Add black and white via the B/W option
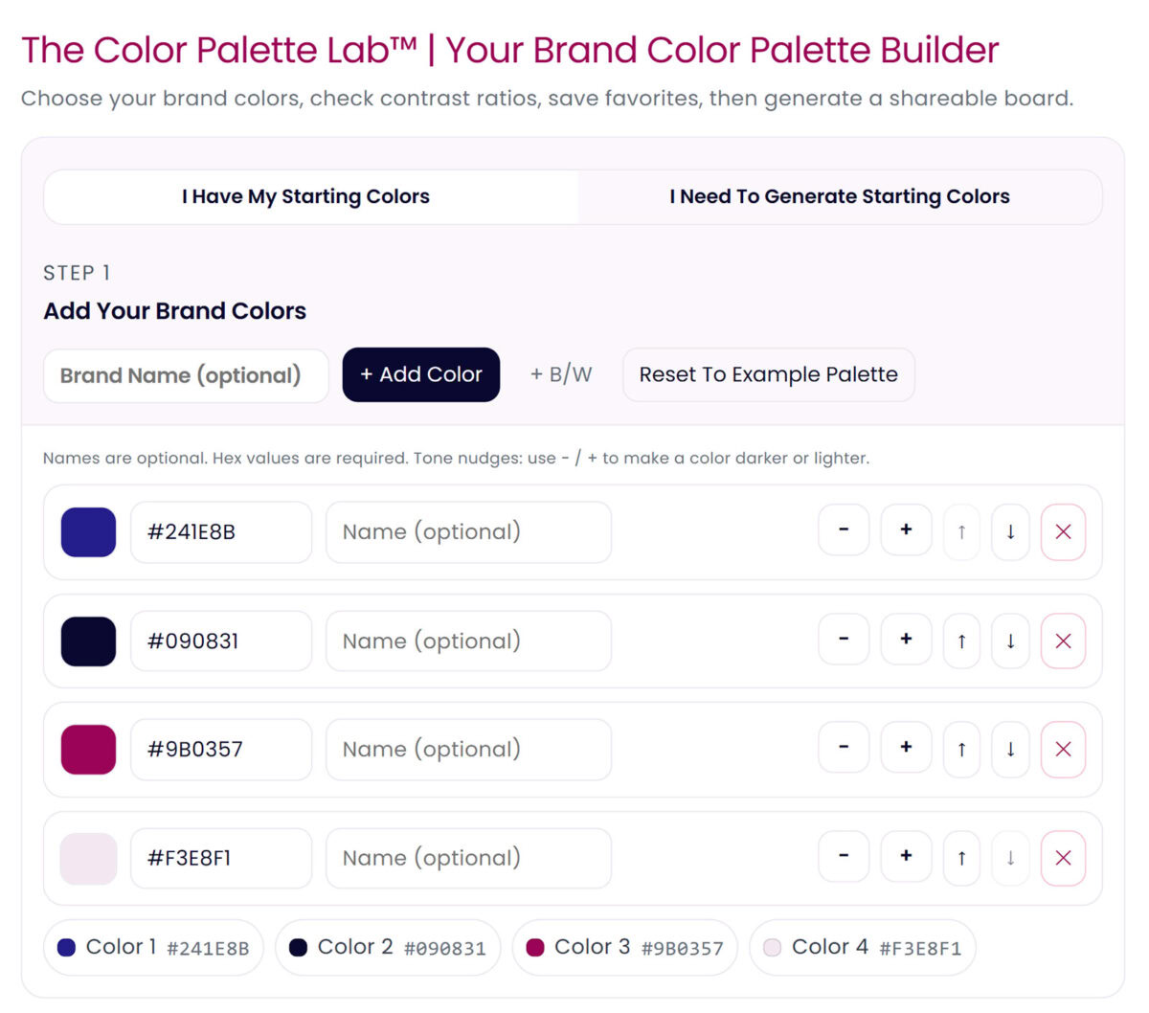The image size is (1149, 1013). pos(560,374)
